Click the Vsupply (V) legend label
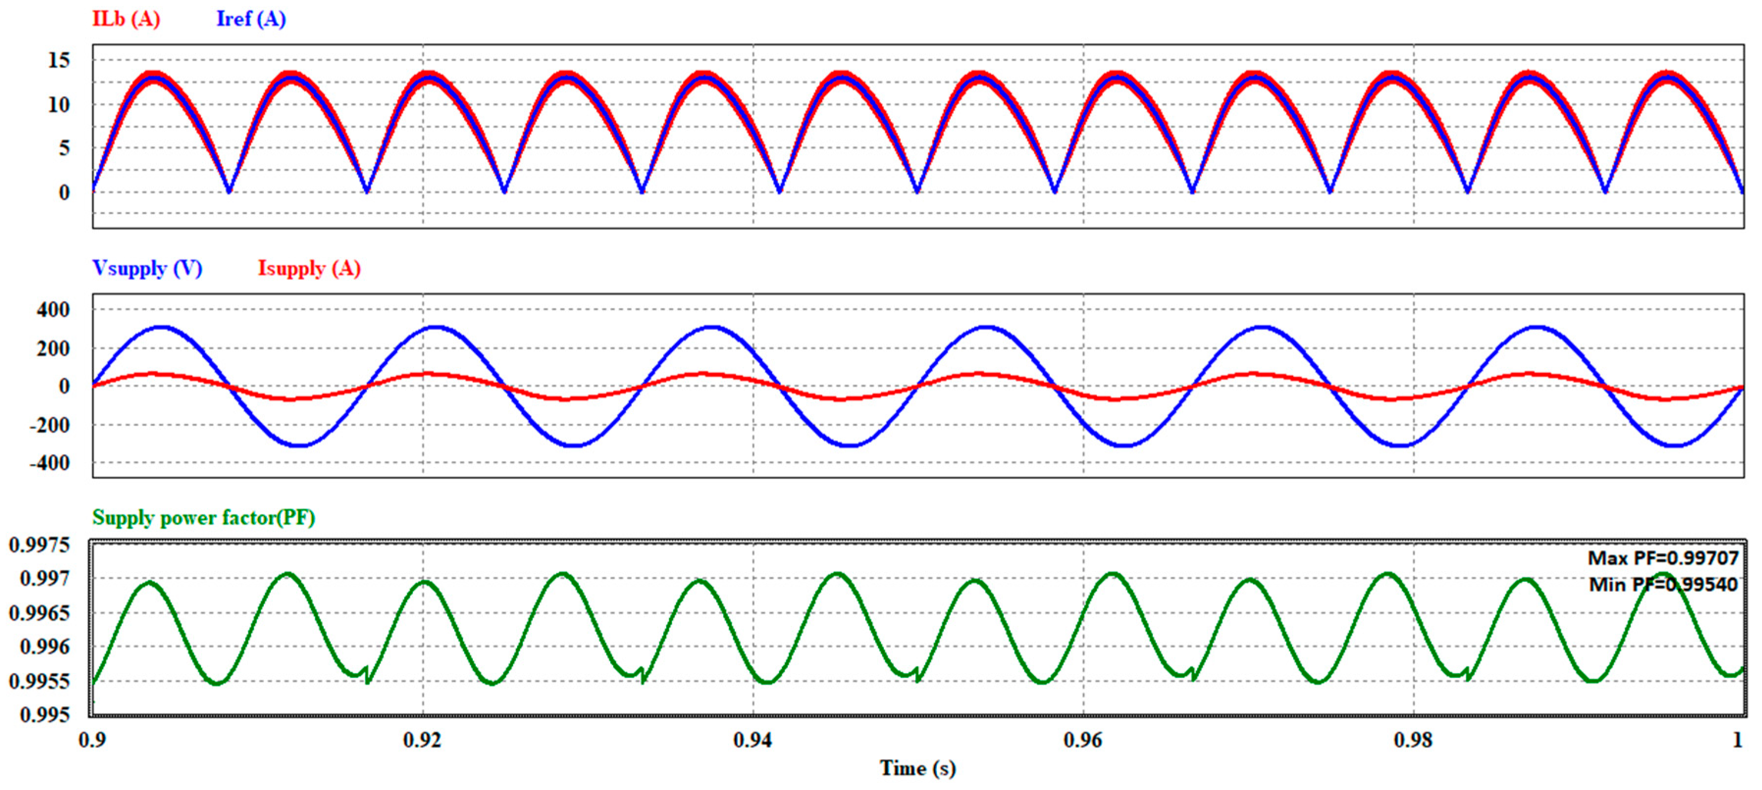 click(147, 268)
